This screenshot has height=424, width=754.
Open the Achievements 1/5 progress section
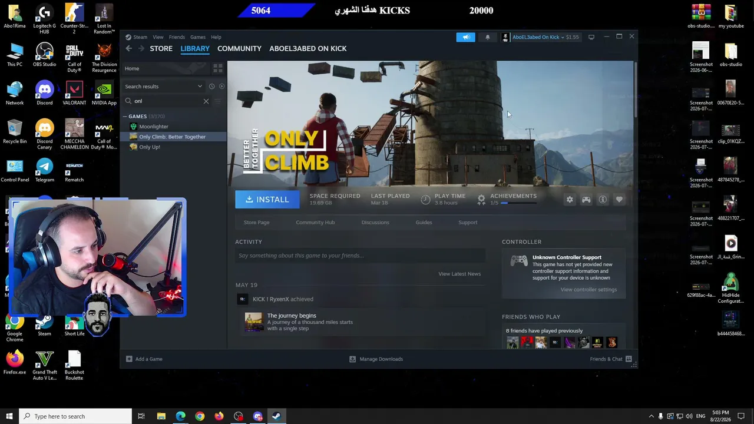(x=507, y=199)
